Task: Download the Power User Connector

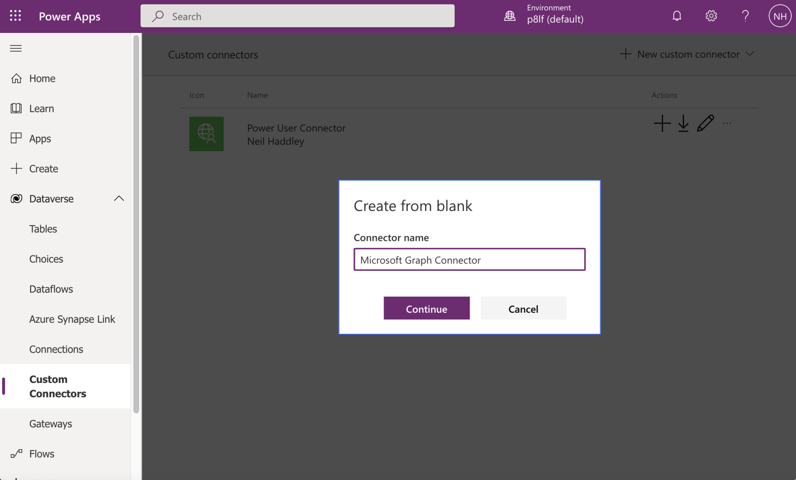Action: point(683,123)
